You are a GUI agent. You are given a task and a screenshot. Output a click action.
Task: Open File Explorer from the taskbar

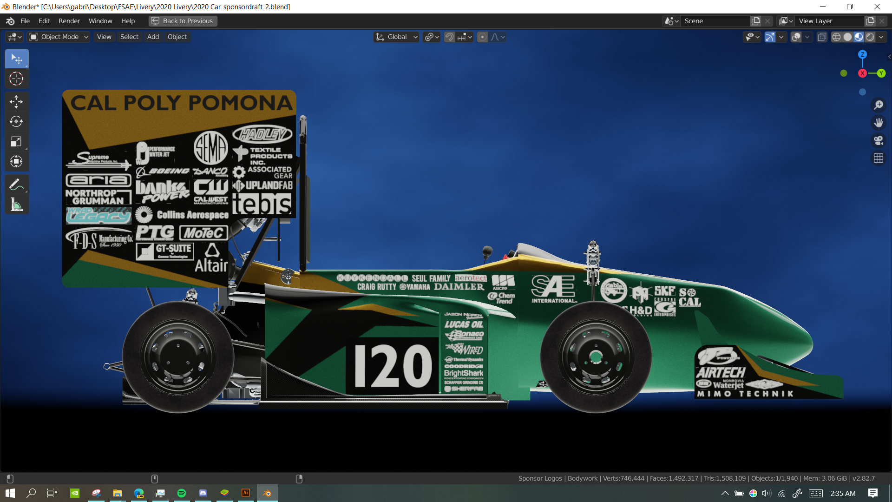[x=118, y=493]
